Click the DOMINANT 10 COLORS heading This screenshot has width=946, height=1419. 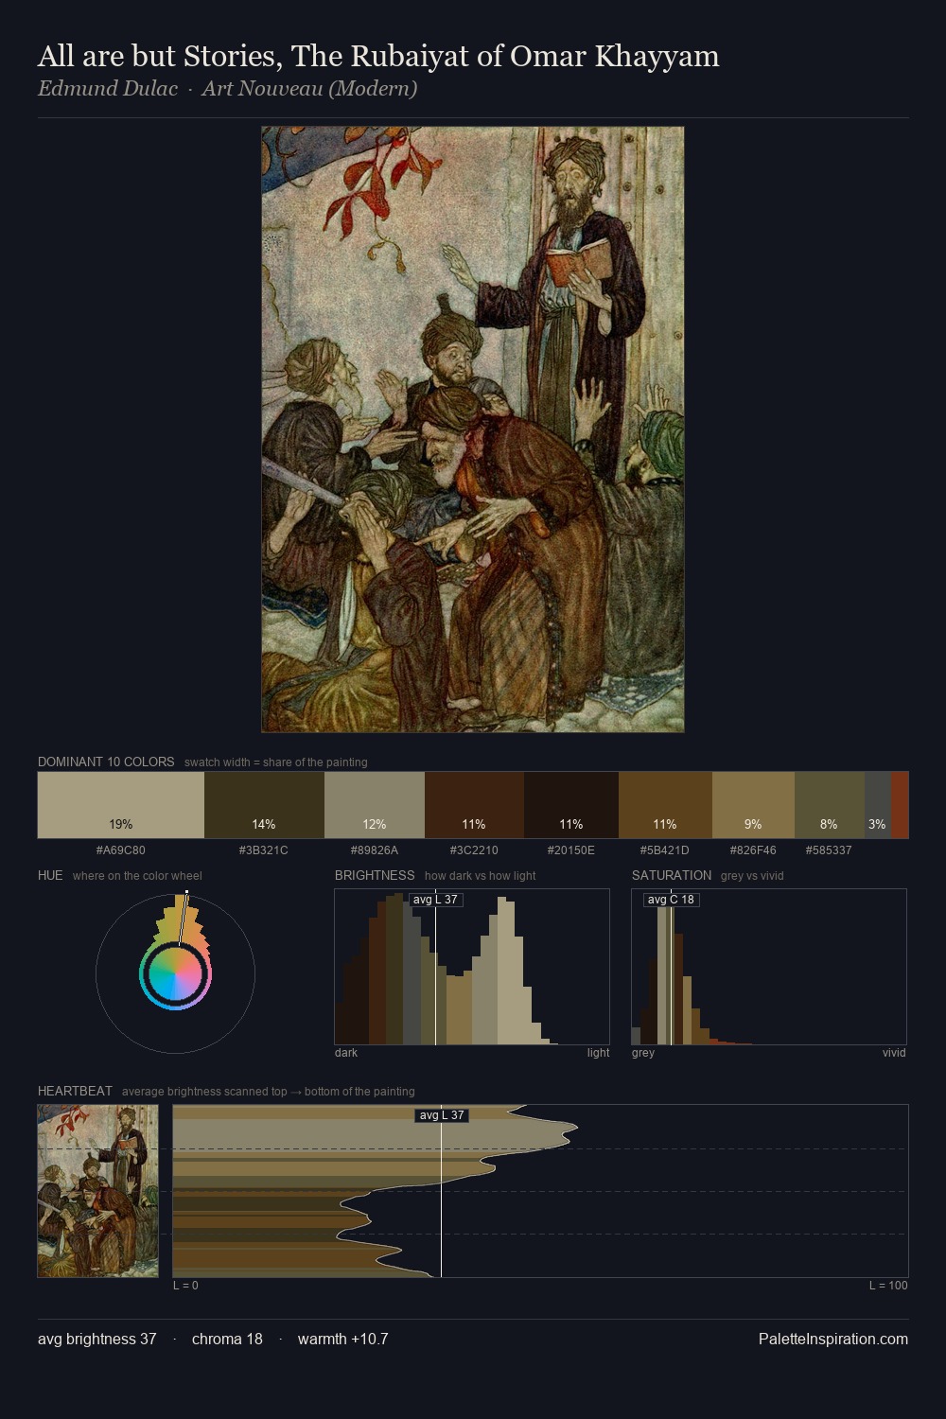(106, 762)
